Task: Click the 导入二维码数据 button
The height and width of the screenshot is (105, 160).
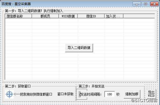Action: point(79,48)
